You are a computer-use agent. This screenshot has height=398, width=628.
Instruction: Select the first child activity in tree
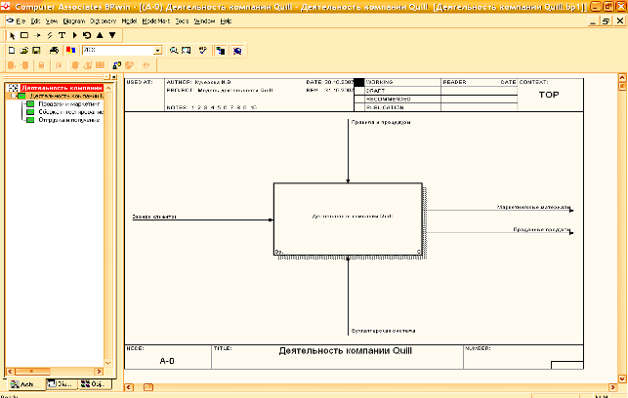click(x=69, y=104)
